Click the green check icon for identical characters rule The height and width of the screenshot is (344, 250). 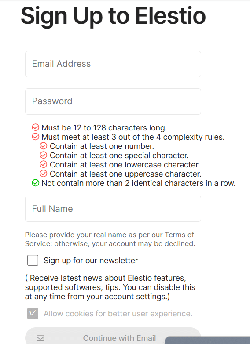coord(35,183)
